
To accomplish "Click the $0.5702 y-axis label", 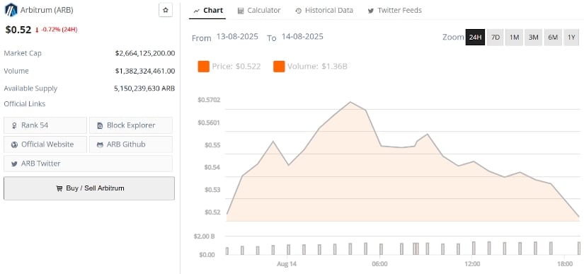I will click(x=209, y=100).
